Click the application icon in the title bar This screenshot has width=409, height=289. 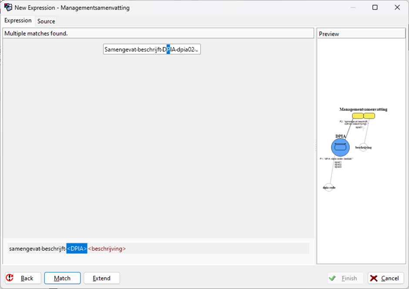(8, 7)
